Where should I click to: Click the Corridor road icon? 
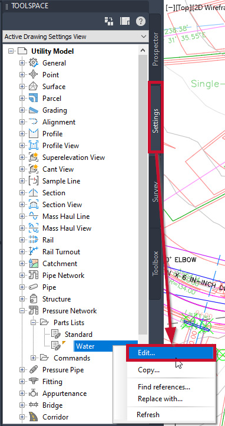point(34,417)
